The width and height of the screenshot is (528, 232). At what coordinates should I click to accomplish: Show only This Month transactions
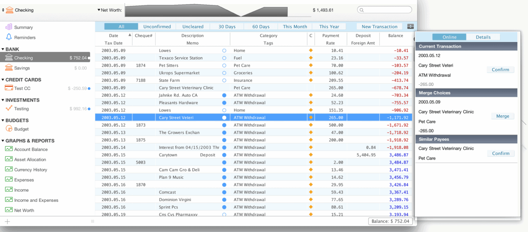point(295,26)
